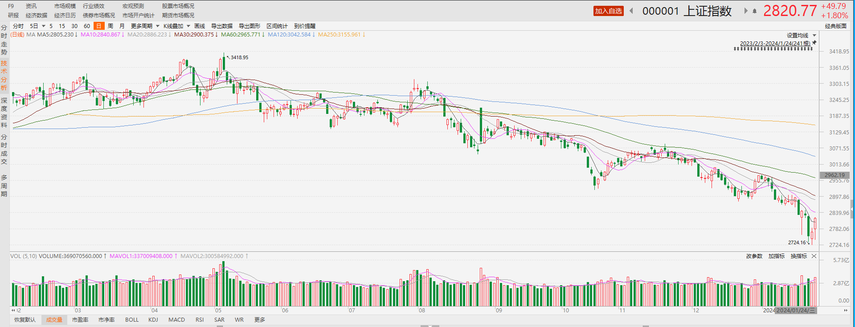
Task: Click the date range 2023/2/3-2024/1/24 link
Action: point(775,44)
